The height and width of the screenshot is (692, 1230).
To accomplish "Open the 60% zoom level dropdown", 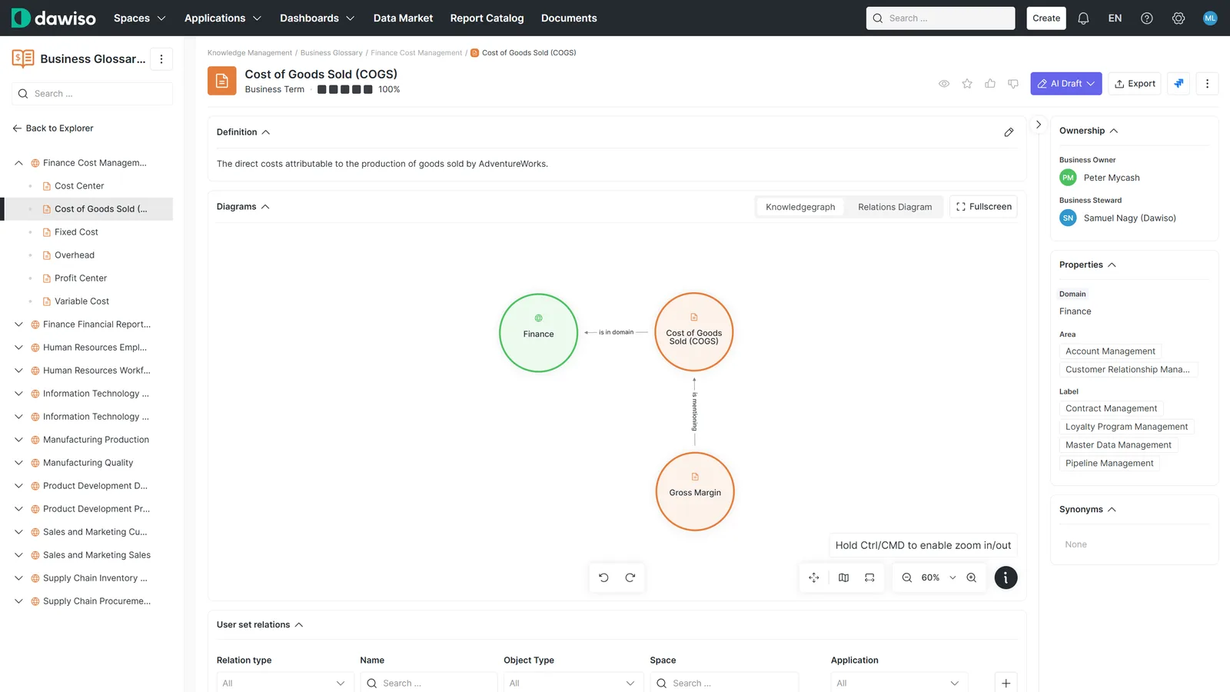I will click(x=939, y=577).
